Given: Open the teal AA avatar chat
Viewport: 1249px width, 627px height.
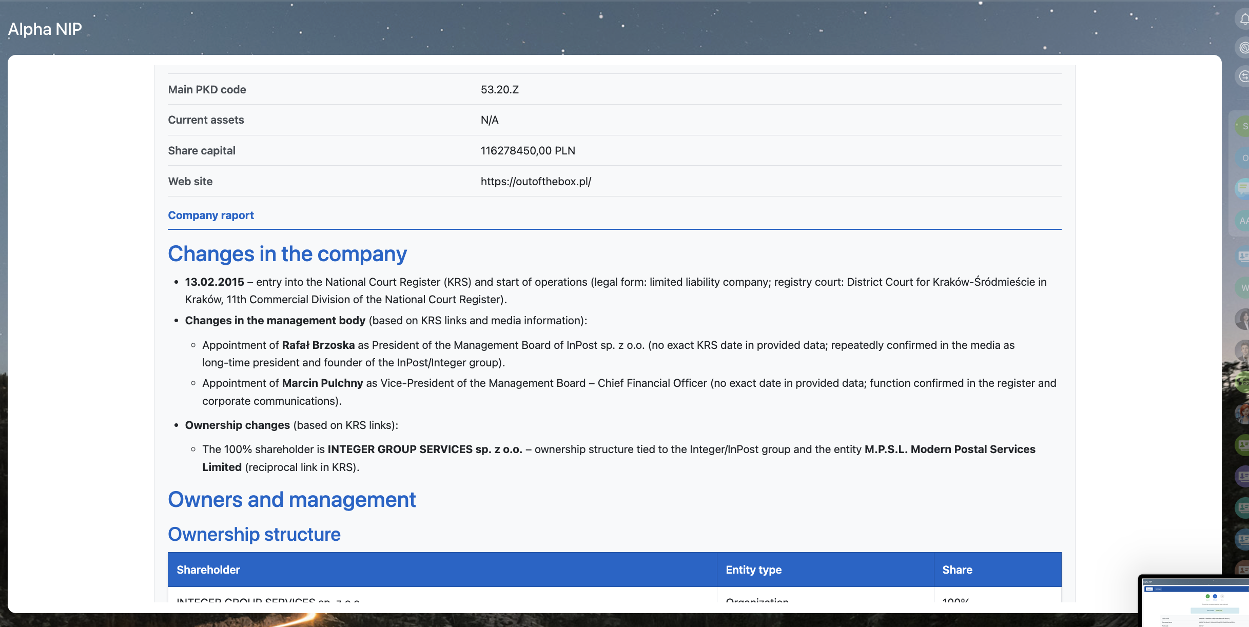Looking at the screenshot, I should pyautogui.click(x=1243, y=221).
